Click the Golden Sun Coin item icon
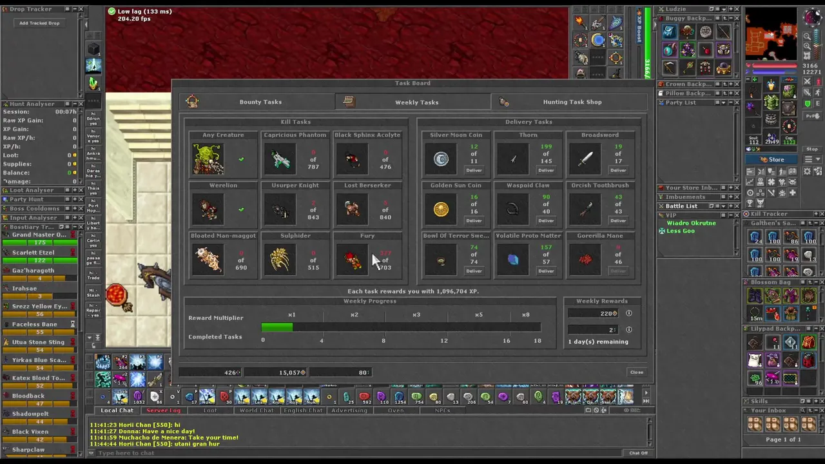Viewport: 825px width, 464px height. pyautogui.click(x=441, y=209)
